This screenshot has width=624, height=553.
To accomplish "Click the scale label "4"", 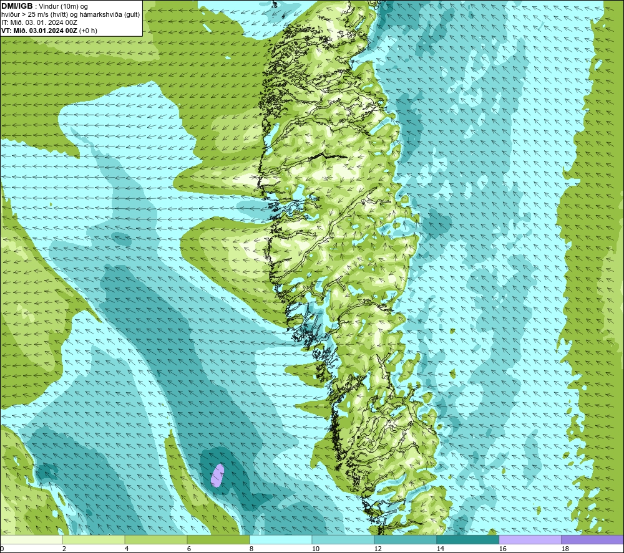I will point(127,549).
